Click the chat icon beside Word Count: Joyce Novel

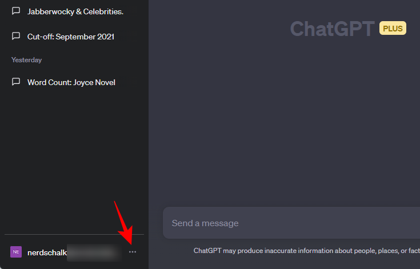(x=16, y=82)
